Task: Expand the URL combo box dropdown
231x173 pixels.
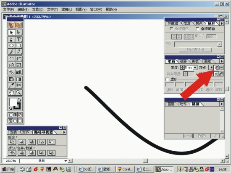Action: click(x=220, y=45)
